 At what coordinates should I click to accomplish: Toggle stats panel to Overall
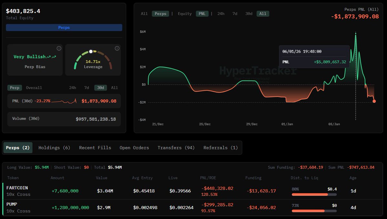[x=34, y=88]
